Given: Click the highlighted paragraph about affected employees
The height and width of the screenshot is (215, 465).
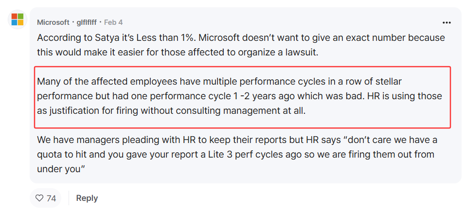Looking at the screenshot, I should tap(239, 96).
